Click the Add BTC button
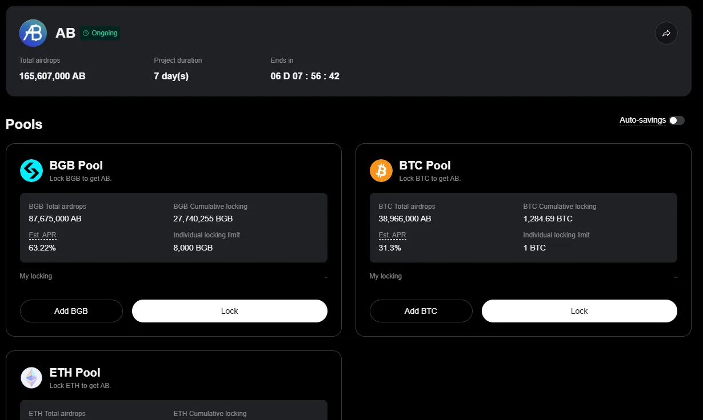Screen dimensions: 703x420 point(421,311)
